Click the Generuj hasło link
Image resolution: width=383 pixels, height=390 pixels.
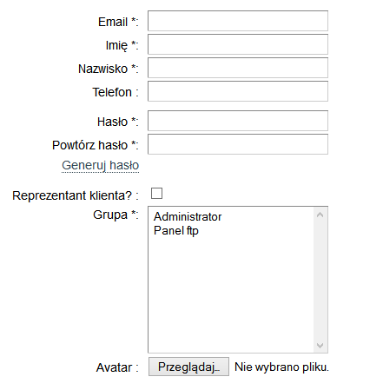coord(101,165)
